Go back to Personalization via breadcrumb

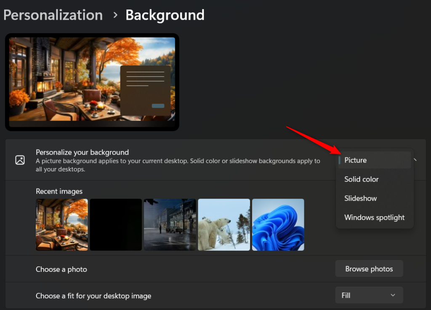click(x=53, y=15)
